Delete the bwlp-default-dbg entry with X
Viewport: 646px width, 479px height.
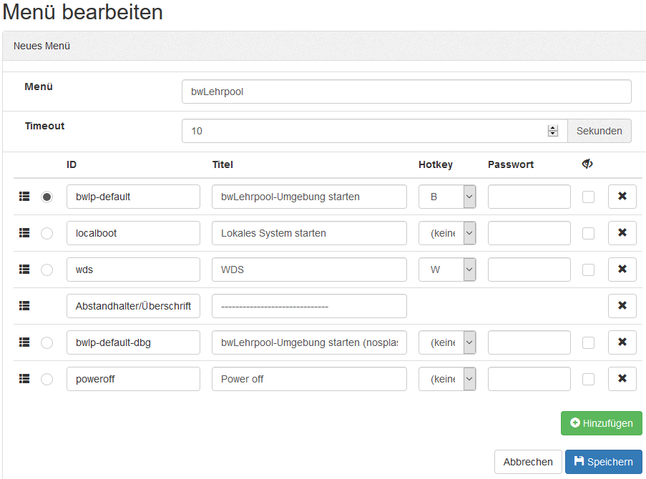pos(622,342)
